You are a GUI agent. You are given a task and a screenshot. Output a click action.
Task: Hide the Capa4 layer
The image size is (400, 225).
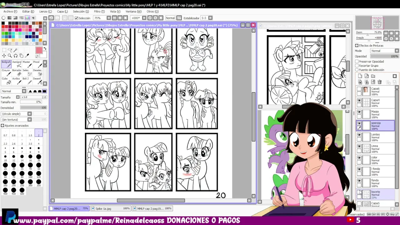[359, 101]
